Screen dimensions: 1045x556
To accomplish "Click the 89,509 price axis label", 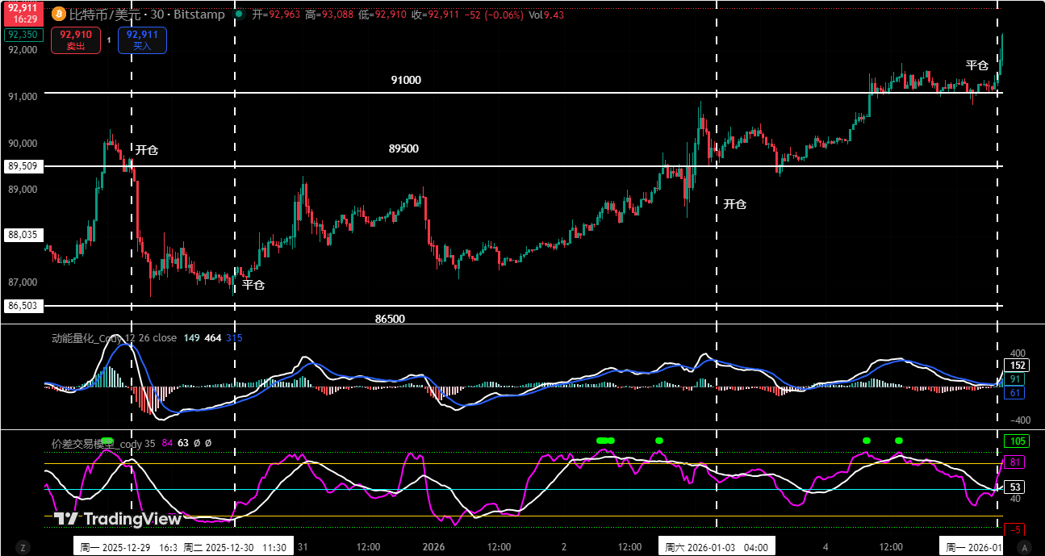I will tap(23, 166).
